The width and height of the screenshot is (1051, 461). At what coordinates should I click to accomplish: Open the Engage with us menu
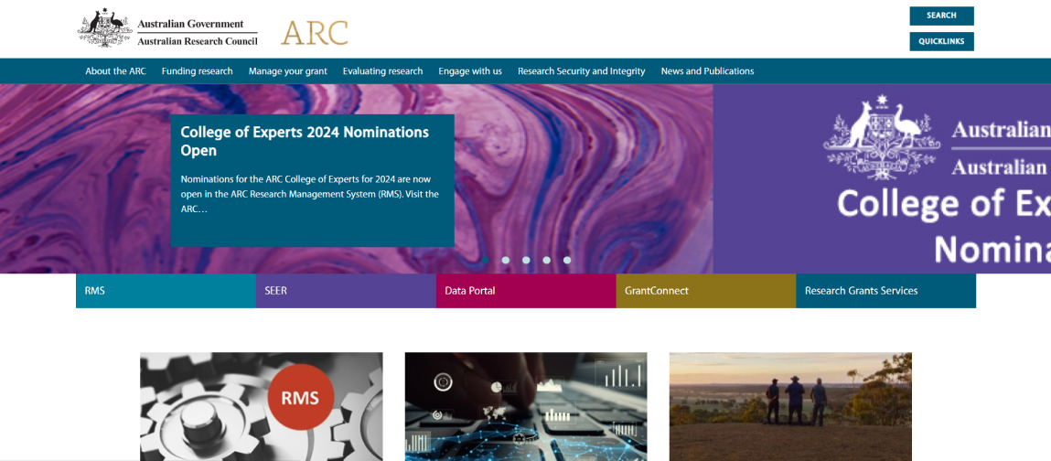[x=470, y=71]
